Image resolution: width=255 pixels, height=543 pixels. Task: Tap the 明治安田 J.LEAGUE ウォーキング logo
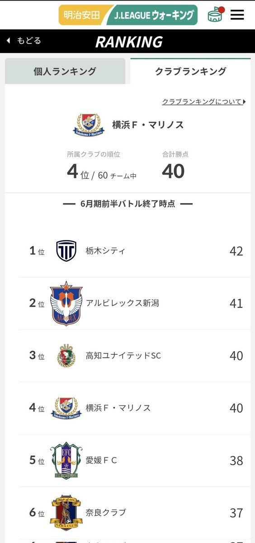[x=128, y=15]
